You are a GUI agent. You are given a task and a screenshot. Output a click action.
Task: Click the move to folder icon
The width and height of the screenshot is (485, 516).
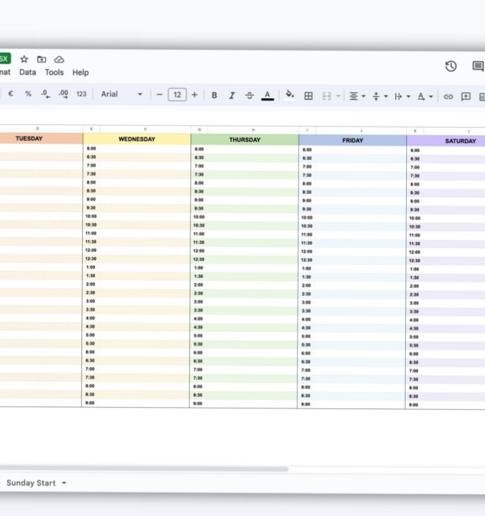coord(41,59)
